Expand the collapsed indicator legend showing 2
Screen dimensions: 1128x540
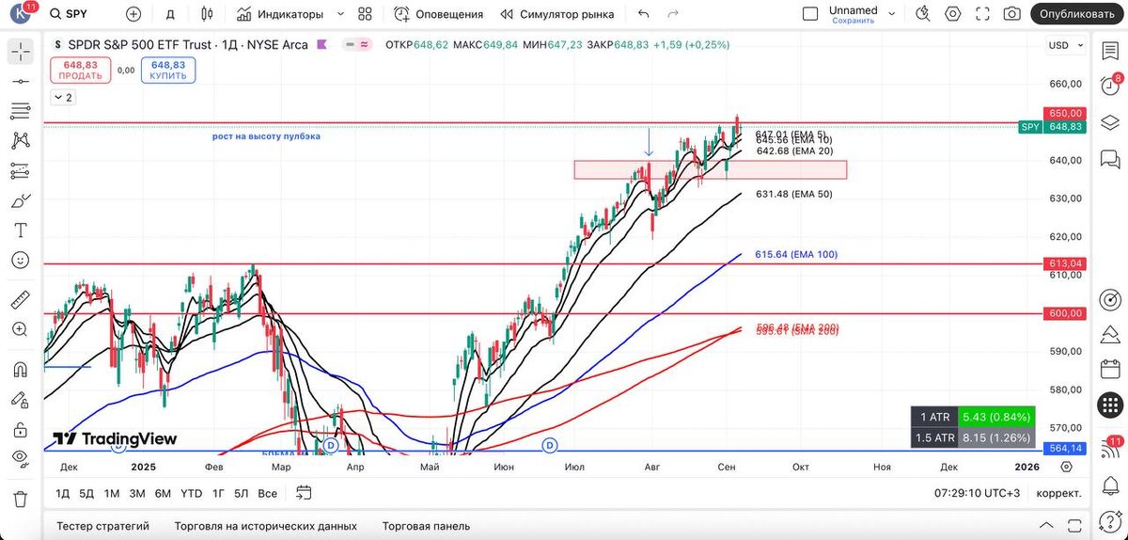[x=63, y=97]
